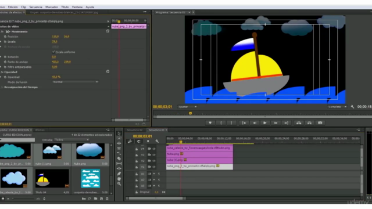This screenshot has height=209, width=372.
Task: Reset the Opacidad effect
Action: 108,71
